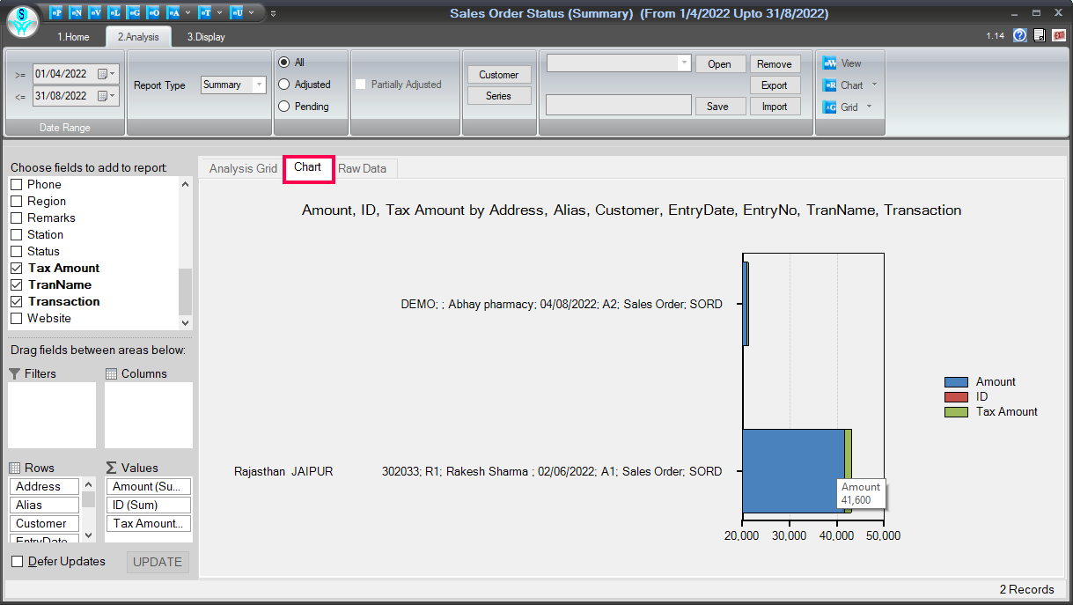Viewport: 1073px width, 605px height.
Task: Open the blue help question mark icon
Action: pos(1020,35)
